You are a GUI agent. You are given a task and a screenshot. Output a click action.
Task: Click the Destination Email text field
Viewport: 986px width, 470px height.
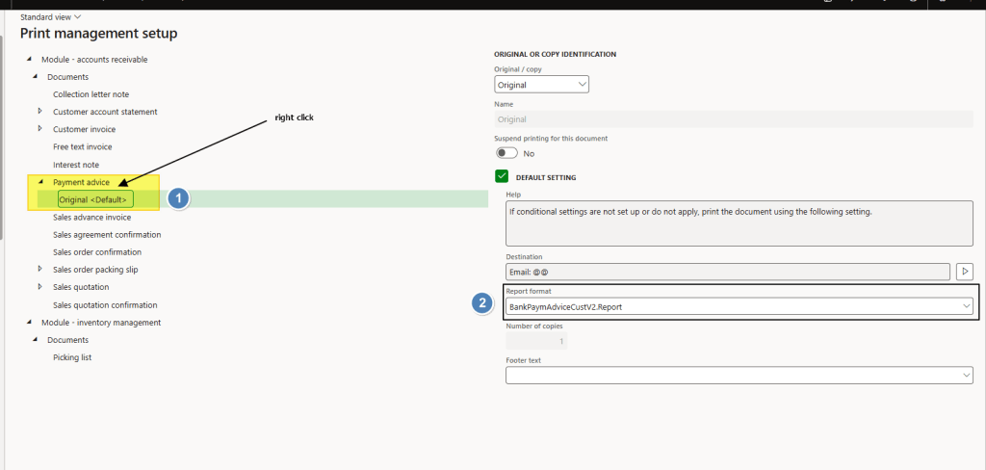click(727, 272)
